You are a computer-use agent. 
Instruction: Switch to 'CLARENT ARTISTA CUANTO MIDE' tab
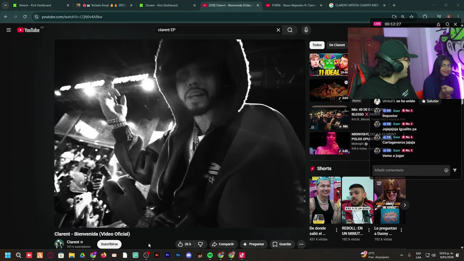pyautogui.click(x=357, y=5)
